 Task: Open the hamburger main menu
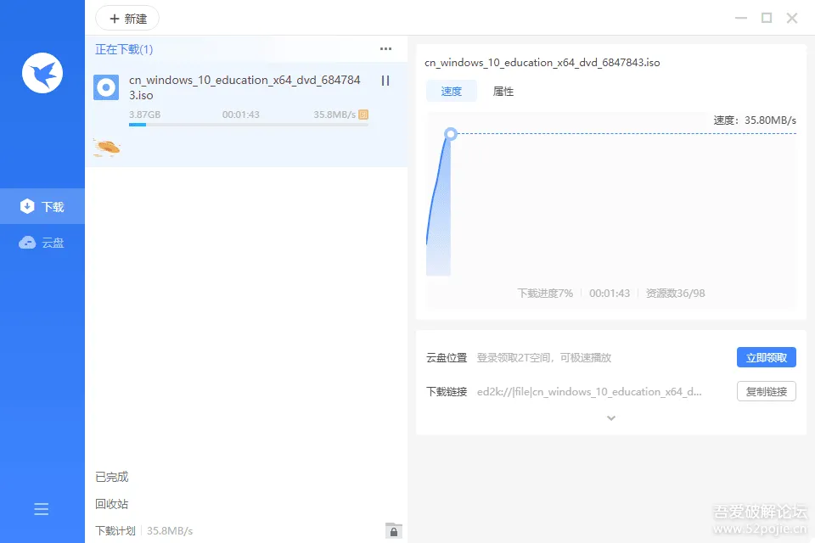pos(41,509)
